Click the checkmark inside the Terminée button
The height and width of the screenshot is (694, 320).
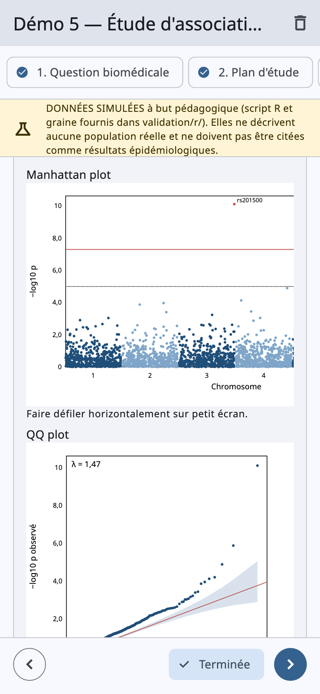[185, 664]
